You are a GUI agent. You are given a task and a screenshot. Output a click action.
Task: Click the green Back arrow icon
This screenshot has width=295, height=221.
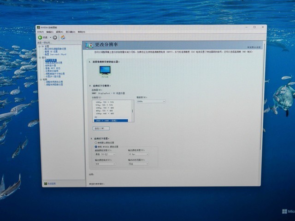[x=40, y=37]
